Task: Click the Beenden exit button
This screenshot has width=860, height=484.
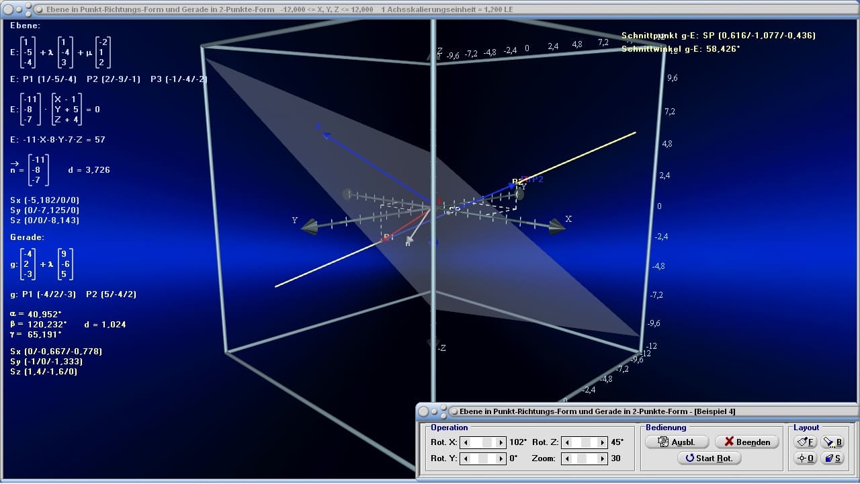Action: click(747, 442)
